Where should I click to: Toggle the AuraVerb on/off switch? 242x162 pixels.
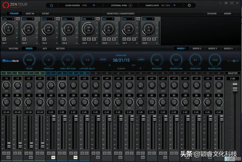[233, 61]
